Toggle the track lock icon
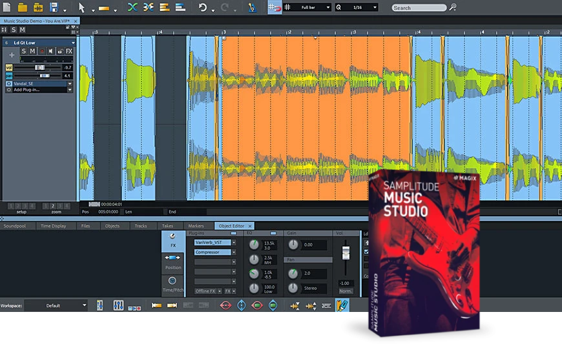Image resolution: width=562 pixels, height=352 pixels. coord(60,51)
